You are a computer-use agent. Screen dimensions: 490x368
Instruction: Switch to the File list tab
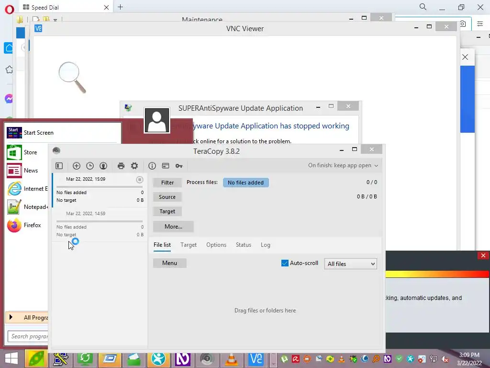(162, 245)
